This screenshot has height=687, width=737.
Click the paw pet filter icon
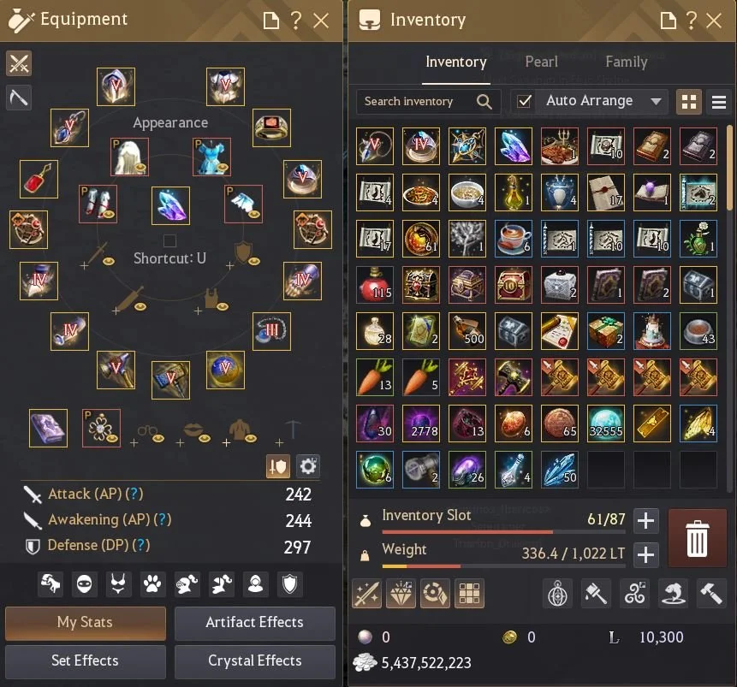click(x=152, y=584)
